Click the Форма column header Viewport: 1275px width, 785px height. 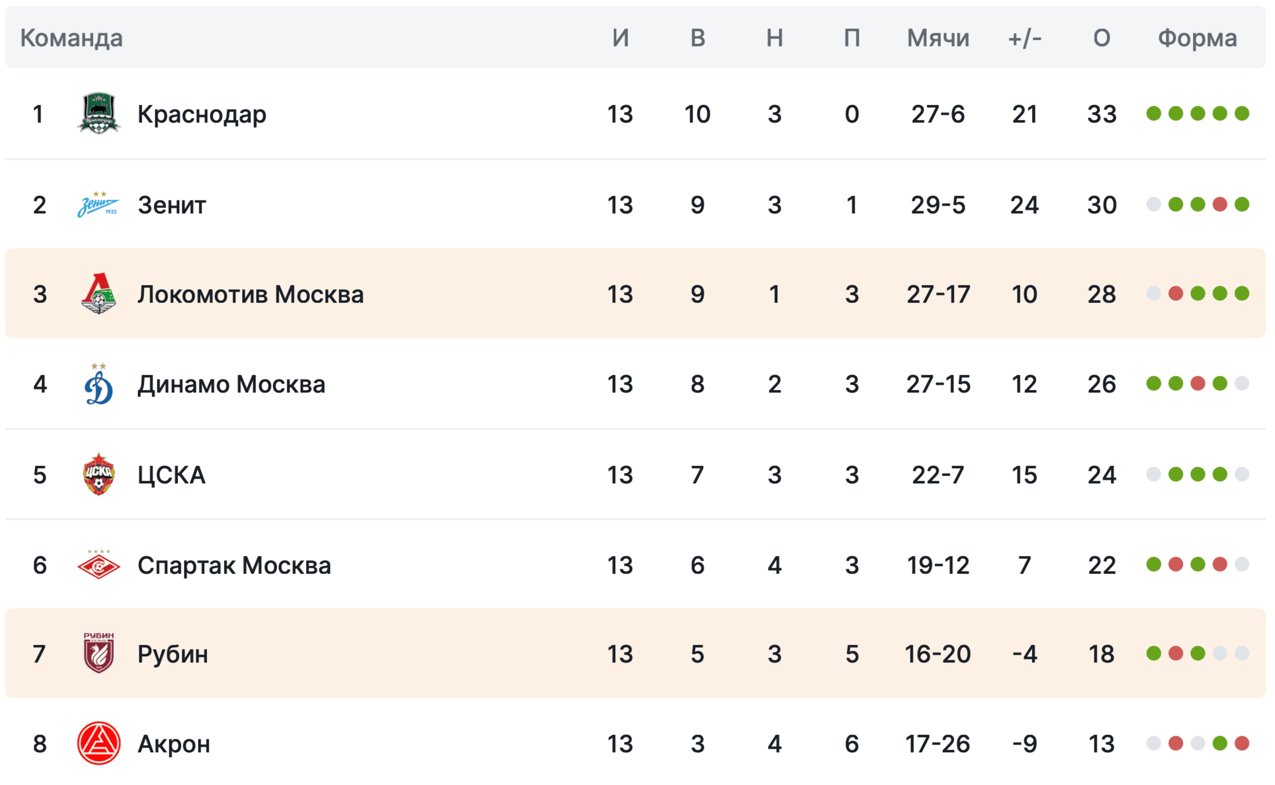coord(1198,38)
